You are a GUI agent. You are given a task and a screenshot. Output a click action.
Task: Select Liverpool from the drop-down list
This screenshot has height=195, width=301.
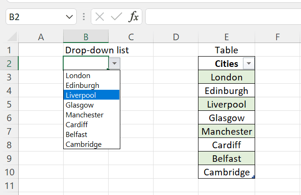point(92,95)
